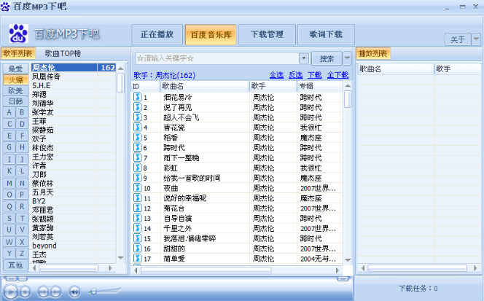Open the search keyword dropdown arrow

(304, 58)
